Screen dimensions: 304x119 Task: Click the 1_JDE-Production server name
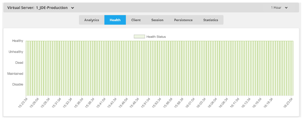52,8
